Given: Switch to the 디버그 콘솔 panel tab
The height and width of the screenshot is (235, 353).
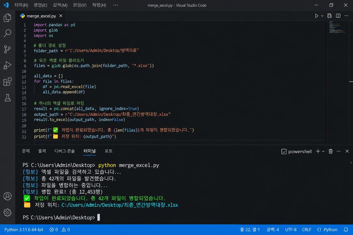Looking at the screenshot, I should 64,151.
